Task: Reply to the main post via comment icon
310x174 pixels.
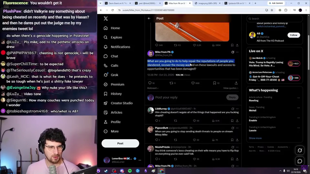Action: (150, 83)
